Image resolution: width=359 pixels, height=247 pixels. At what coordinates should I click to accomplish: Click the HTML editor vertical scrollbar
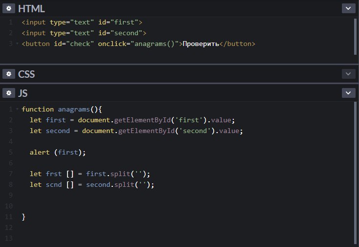pos(356,37)
